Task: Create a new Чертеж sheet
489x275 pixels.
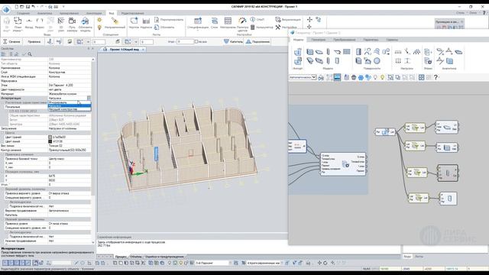Action: click(x=134, y=23)
